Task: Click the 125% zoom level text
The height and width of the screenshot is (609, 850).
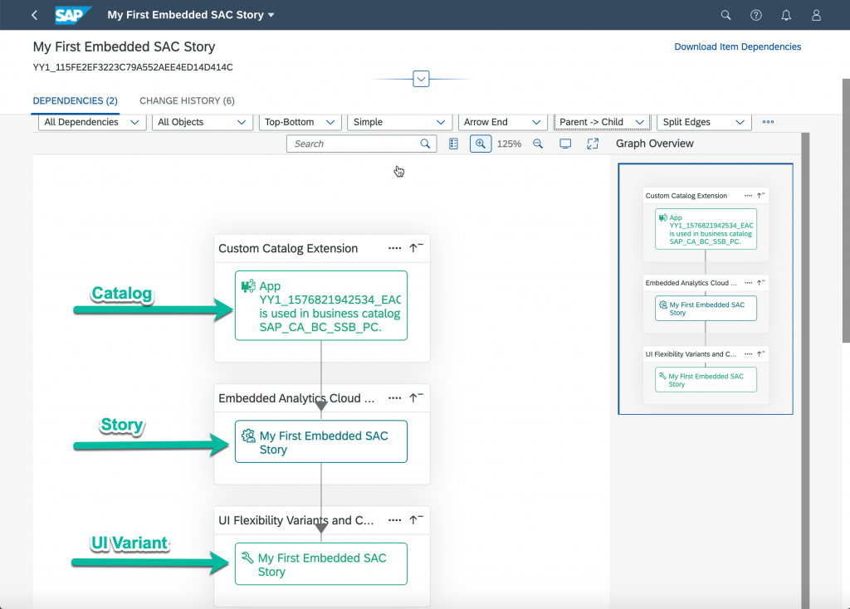Action: (x=509, y=144)
